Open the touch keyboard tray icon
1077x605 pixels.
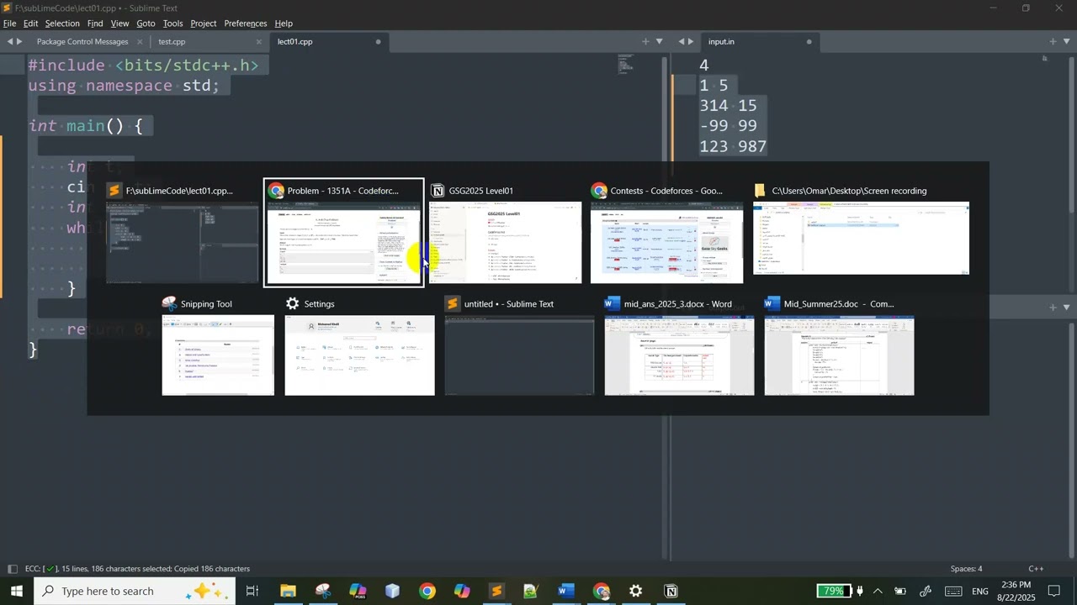(952, 591)
